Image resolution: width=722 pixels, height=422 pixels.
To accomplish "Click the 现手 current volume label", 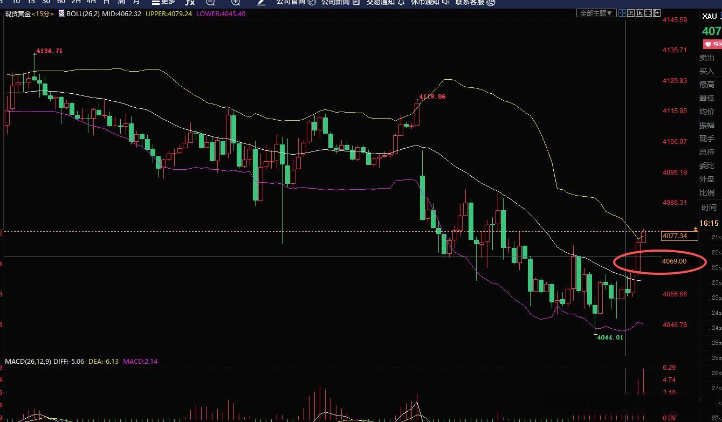I will point(707,139).
